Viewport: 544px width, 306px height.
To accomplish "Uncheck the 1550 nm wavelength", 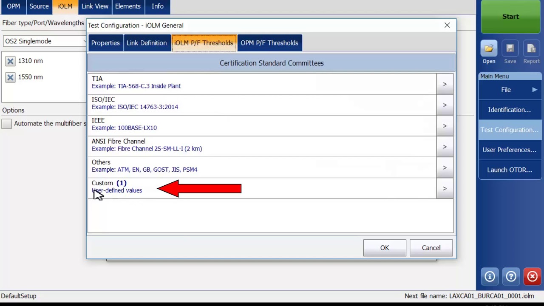I will [x=10, y=77].
